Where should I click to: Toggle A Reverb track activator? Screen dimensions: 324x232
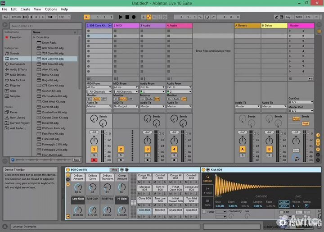tap(243, 149)
